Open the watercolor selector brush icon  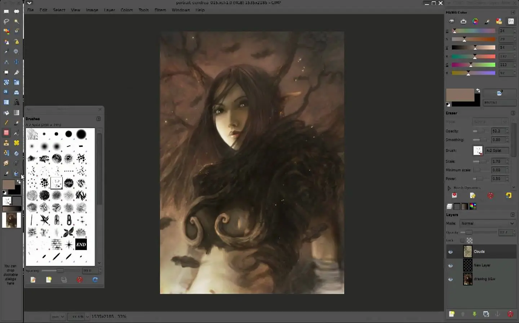pyautogui.click(x=487, y=22)
